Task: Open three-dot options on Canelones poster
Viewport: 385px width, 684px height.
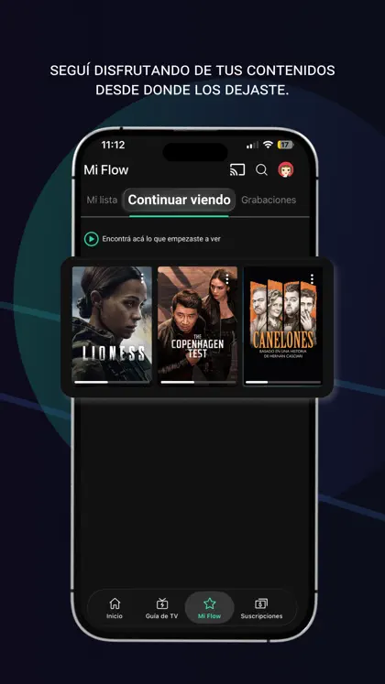Action: [312, 278]
